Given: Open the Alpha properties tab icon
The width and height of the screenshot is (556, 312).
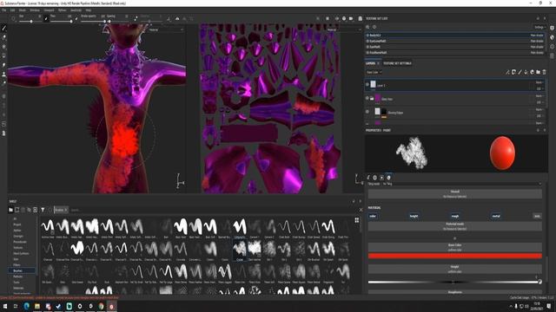Looking at the screenshot, I should pyautogui.click(x=374, y=178).
